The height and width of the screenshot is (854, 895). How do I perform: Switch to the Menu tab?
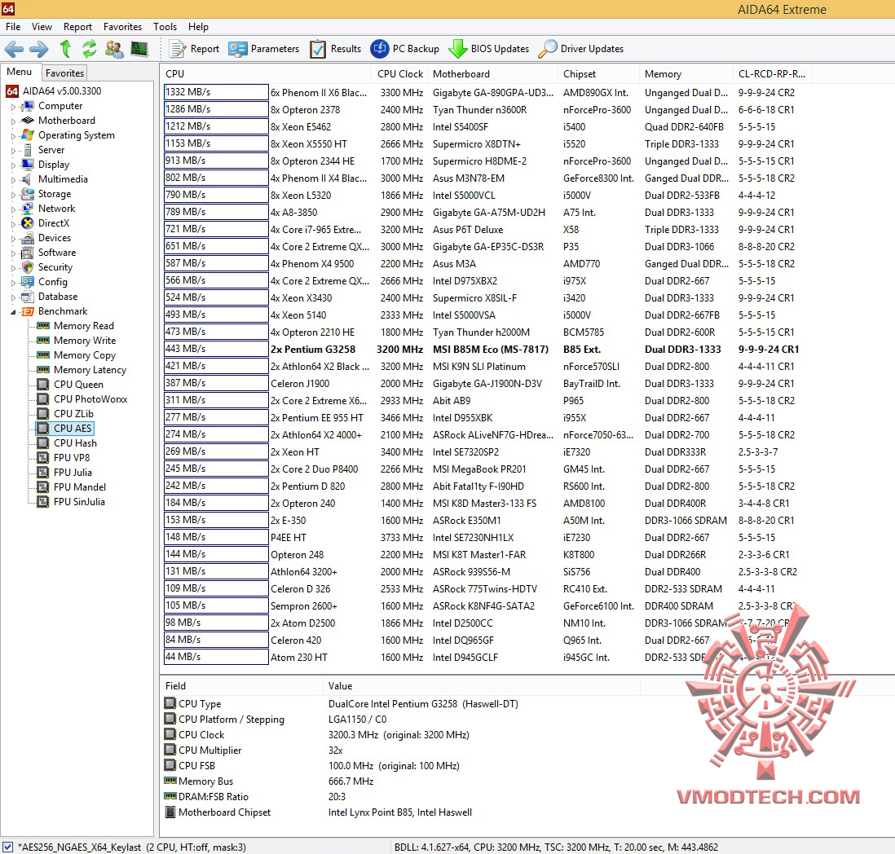(x=20, y=72)
